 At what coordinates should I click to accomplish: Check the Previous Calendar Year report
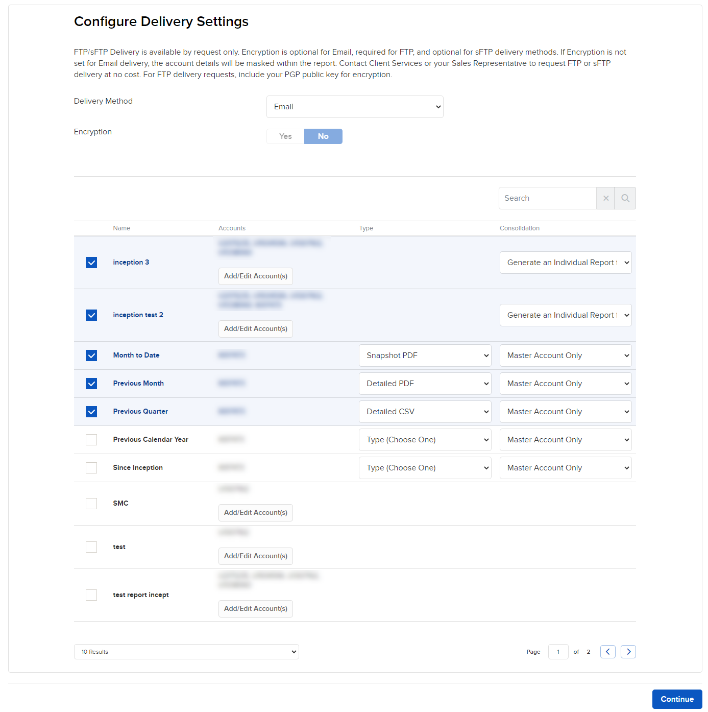tap(91, 440)
